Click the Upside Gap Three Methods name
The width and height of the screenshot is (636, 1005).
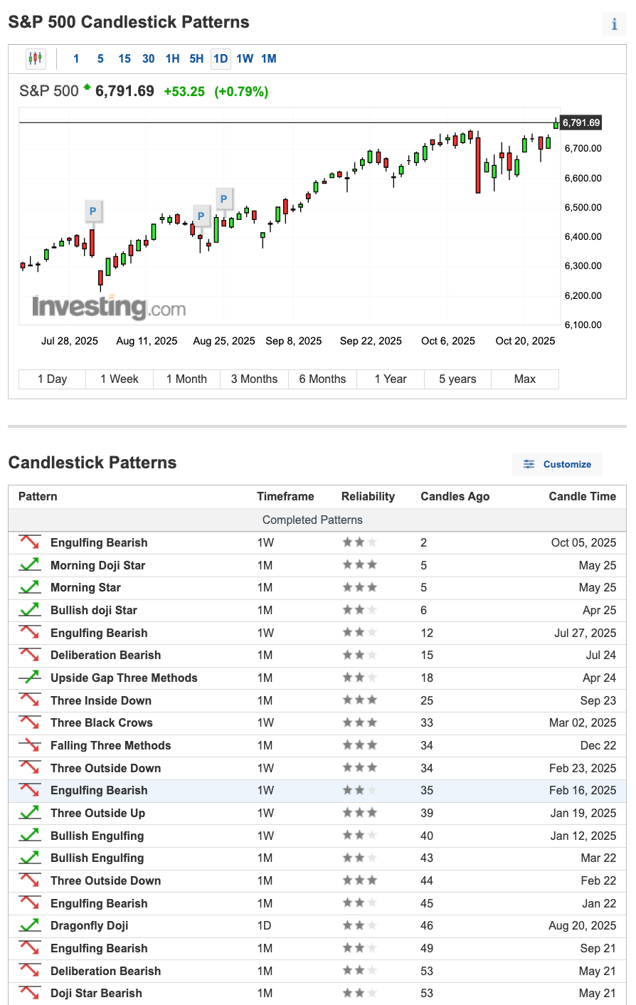point(124,678)
